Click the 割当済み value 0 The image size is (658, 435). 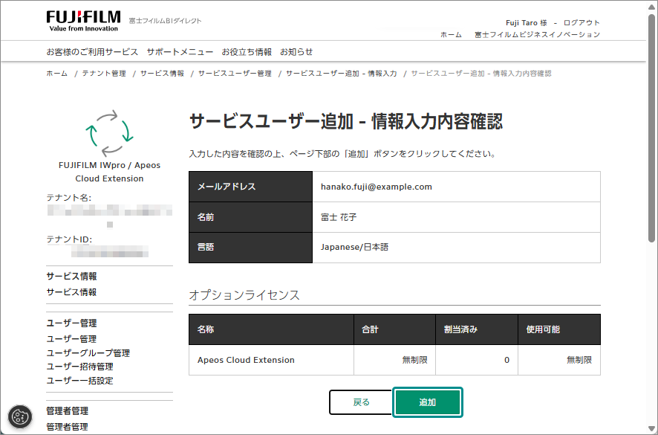coord(507,360)
